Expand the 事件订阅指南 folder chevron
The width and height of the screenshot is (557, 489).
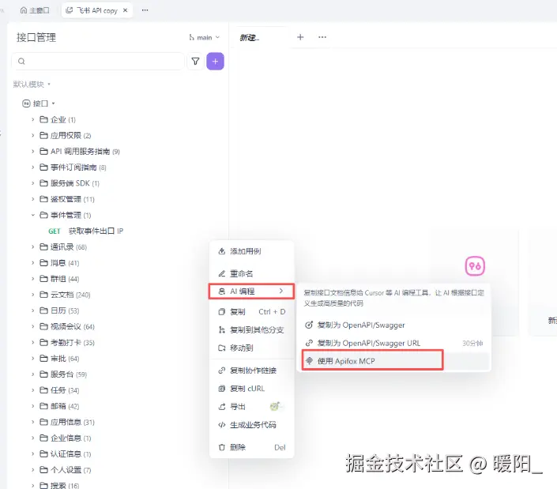click(32, 167)
